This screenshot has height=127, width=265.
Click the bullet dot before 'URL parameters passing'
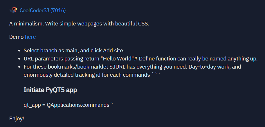[x=19, y=59]
